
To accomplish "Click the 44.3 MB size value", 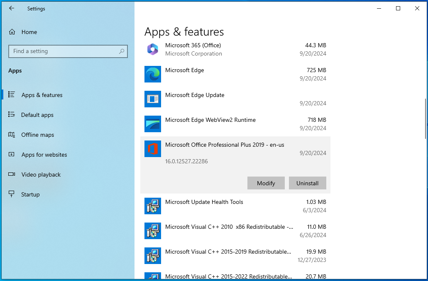I will [315, 45].
